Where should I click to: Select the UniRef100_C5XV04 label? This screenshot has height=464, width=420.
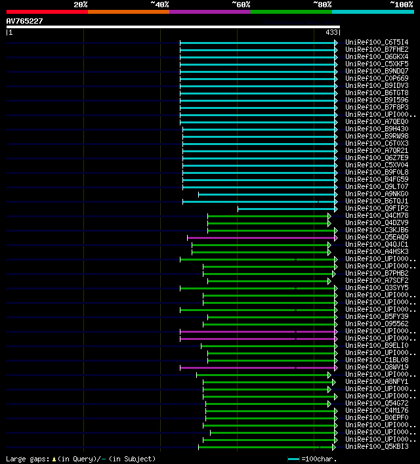click(x=377, y=165)
